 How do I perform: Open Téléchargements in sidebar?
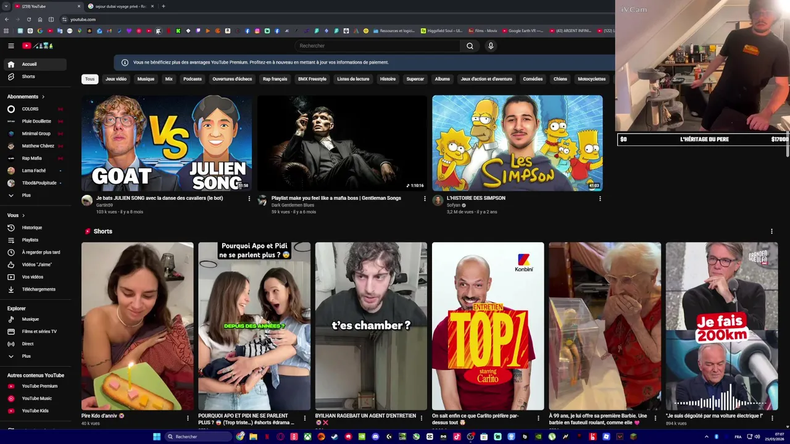[36, 289]
